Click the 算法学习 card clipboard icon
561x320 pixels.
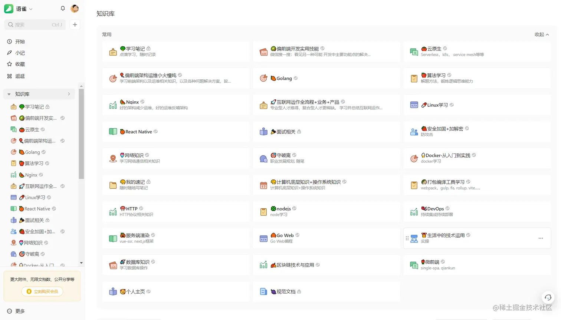click(414, 78)
